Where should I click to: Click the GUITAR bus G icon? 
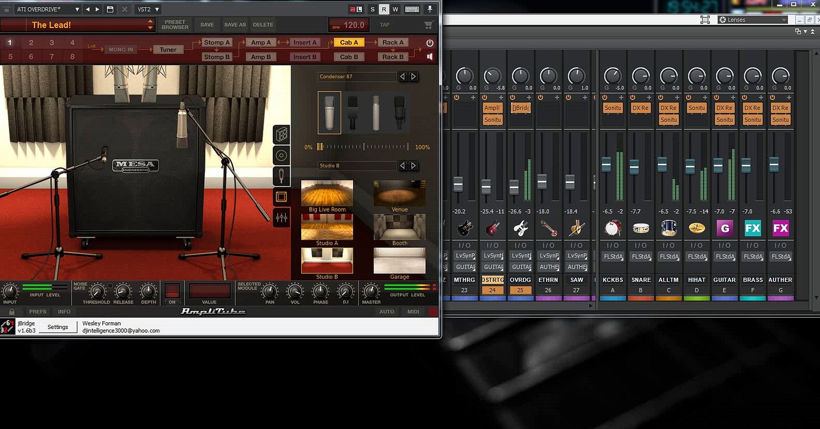725,228
